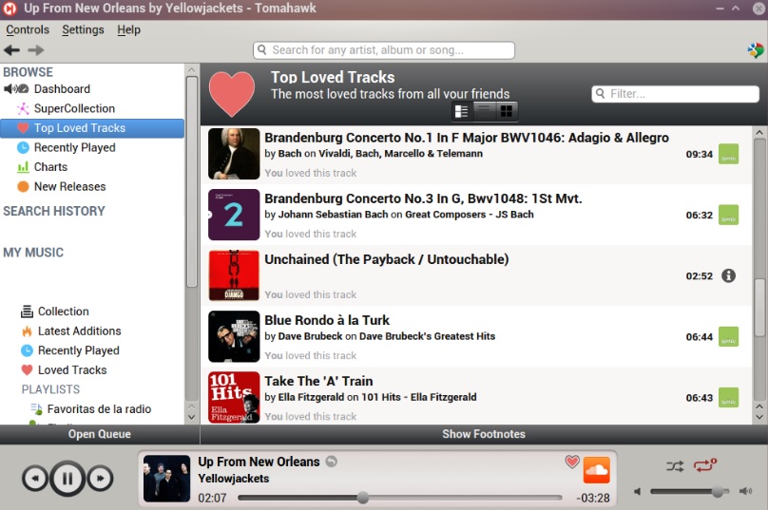The height and width of the screenshot is (510, 768).
Task: Open the Controls menu
Action: [x=28, y=29]
